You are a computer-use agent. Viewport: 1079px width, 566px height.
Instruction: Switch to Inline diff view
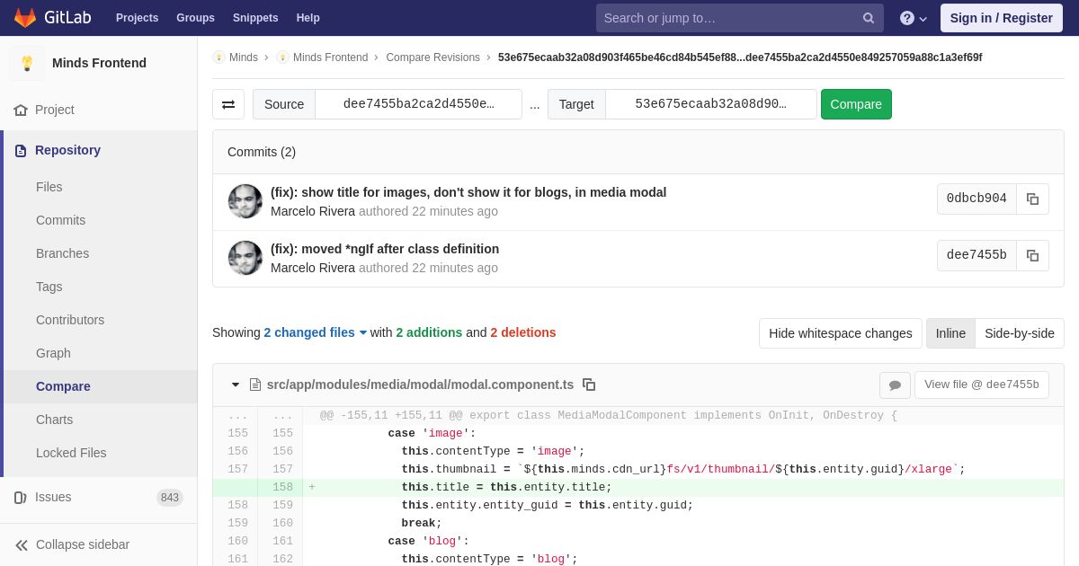(x=950, y=333)
